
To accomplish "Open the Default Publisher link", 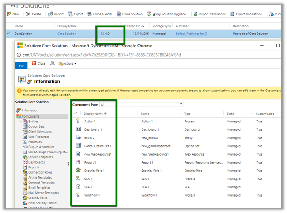I will click(x=191, y=34).
